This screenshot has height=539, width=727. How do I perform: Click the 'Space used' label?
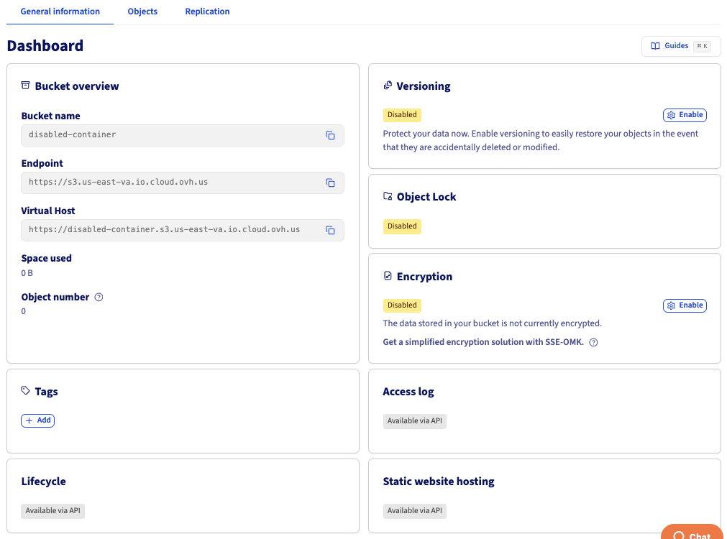[x=46, y=258]
